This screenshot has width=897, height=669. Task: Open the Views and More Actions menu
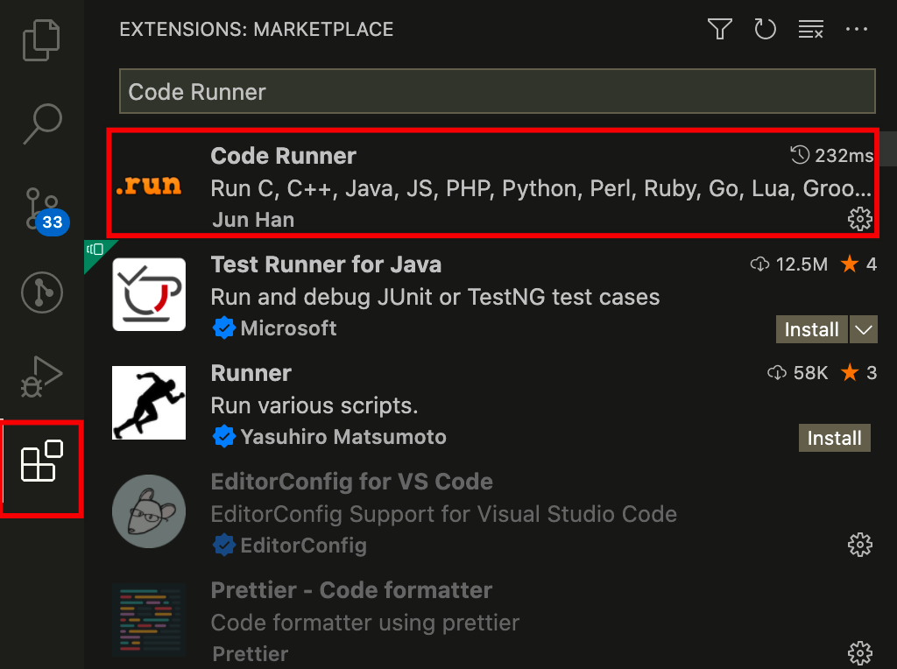[x=857, y=29]
